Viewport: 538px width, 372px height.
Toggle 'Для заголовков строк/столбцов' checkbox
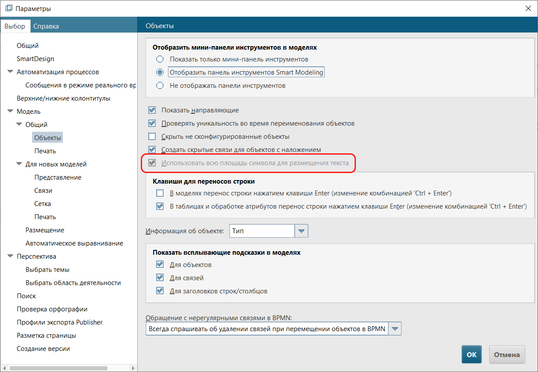(160, 291)
